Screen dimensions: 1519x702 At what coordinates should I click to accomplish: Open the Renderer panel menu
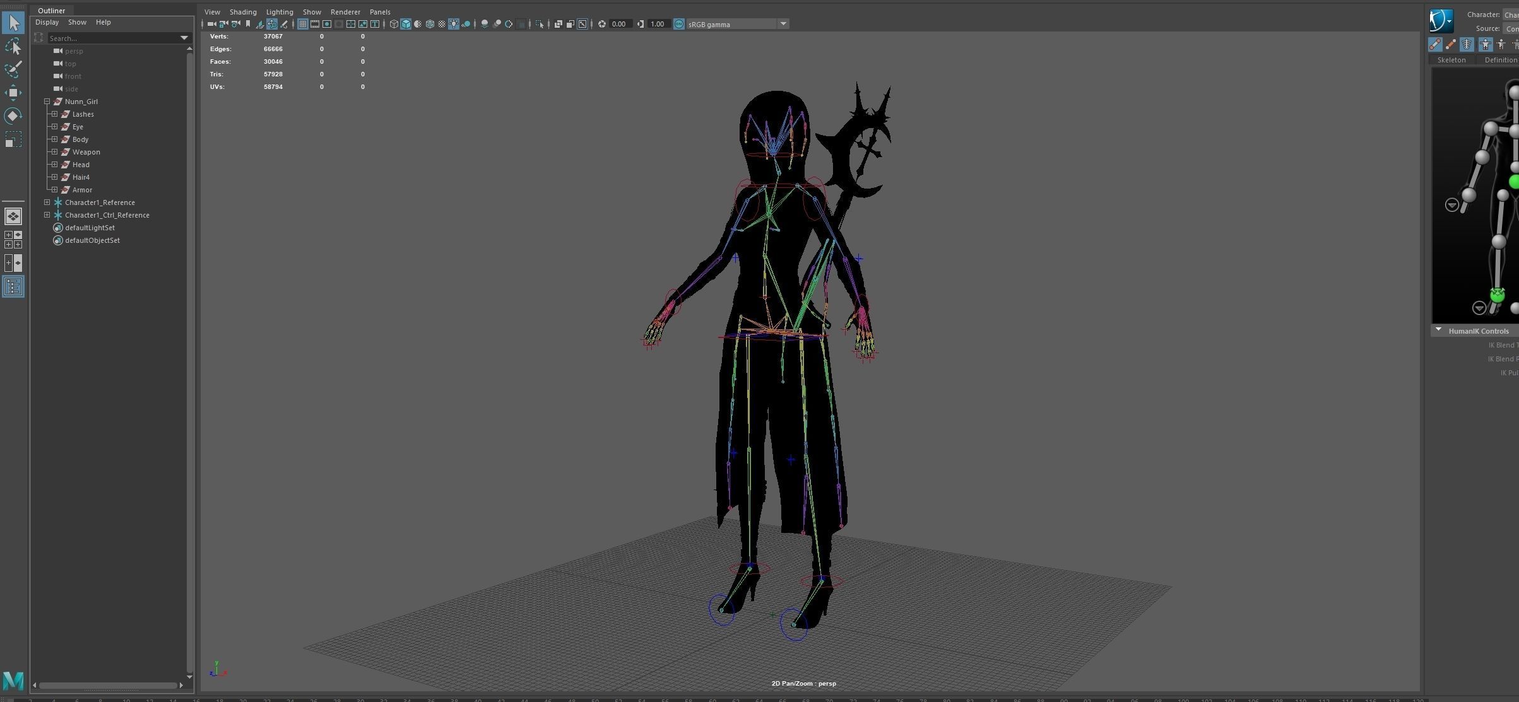(x=345, y=12)
